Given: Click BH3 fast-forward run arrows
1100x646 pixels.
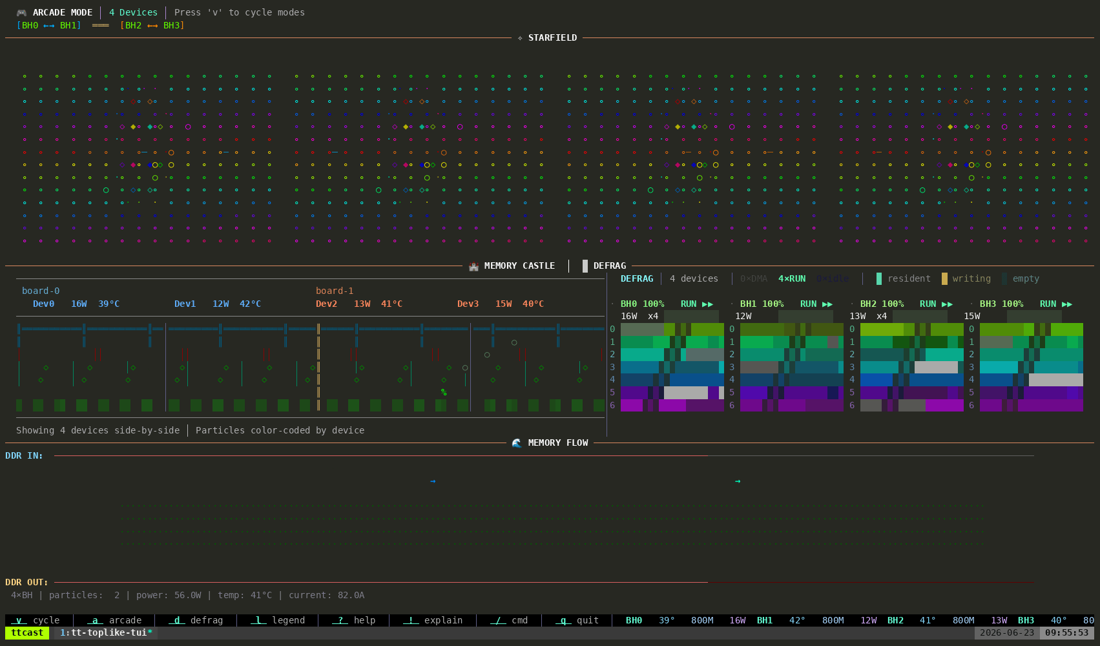Looking at the screenshot, I should pos(1067,304).
